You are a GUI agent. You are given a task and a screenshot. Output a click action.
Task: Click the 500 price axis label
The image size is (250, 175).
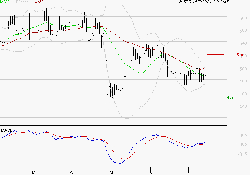coord(243,69)
